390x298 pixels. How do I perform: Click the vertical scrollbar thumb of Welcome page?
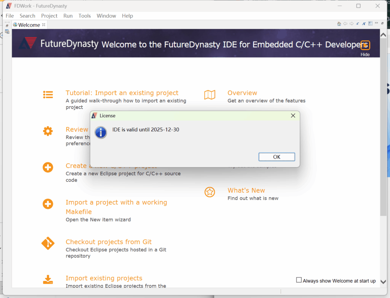tap(383, 127)
